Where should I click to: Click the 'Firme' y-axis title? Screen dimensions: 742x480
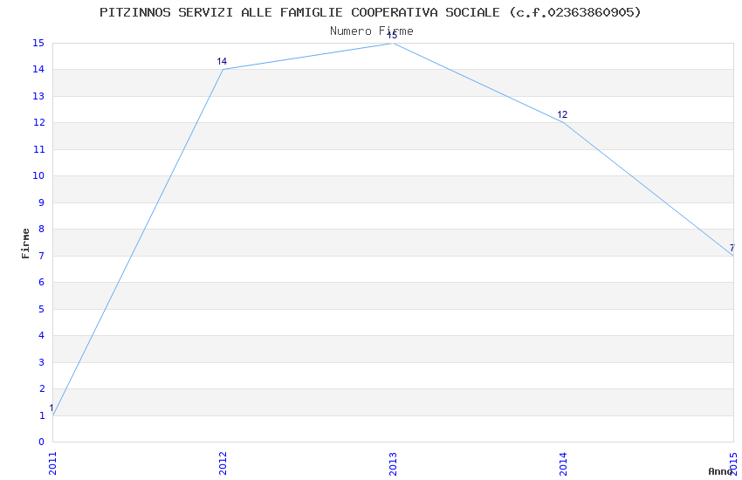tap(25, 243)
